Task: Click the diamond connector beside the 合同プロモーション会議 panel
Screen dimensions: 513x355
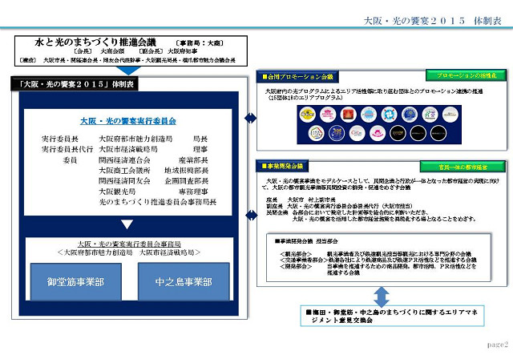Action: click(x=248, y=119)
